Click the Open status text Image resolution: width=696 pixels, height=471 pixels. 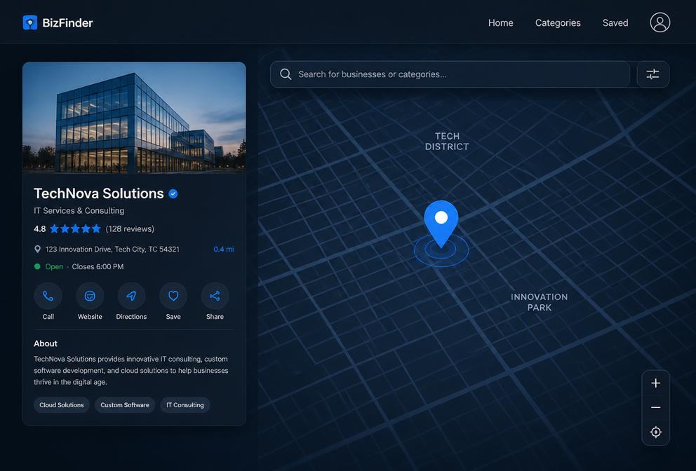[x=54, y=266]
